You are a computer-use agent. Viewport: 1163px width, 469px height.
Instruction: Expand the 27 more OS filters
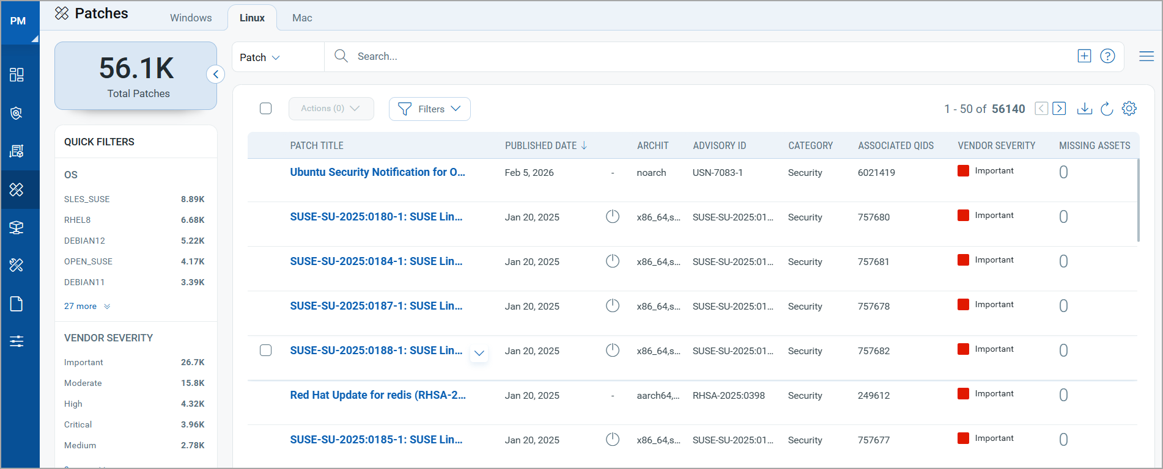[x=87, y=307]
